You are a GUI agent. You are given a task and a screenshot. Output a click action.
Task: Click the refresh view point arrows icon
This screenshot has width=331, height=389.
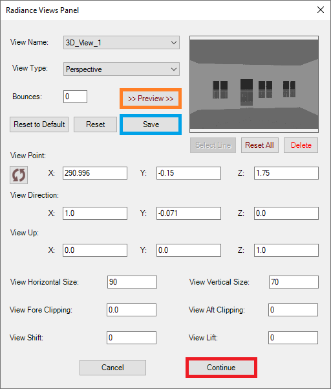[x=19, y=175]
